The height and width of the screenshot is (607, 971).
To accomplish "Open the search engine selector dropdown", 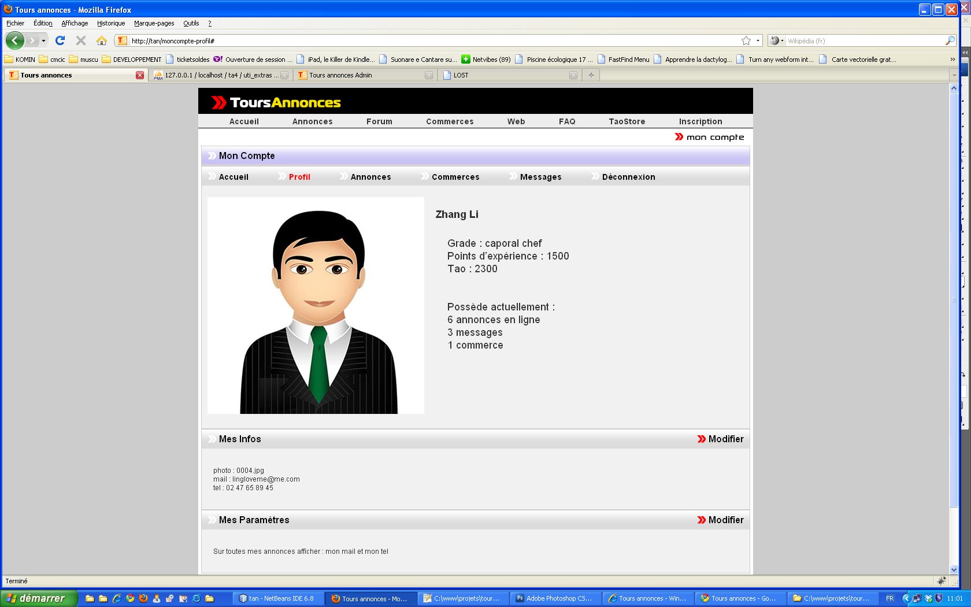I will click(777, 40).
